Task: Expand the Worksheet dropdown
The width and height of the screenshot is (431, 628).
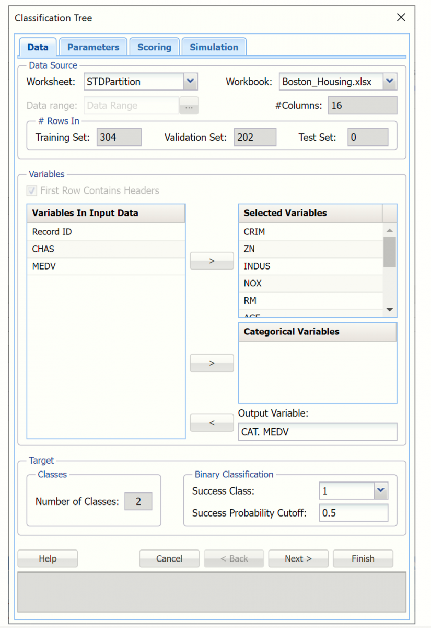Action: tap(190, 82)
